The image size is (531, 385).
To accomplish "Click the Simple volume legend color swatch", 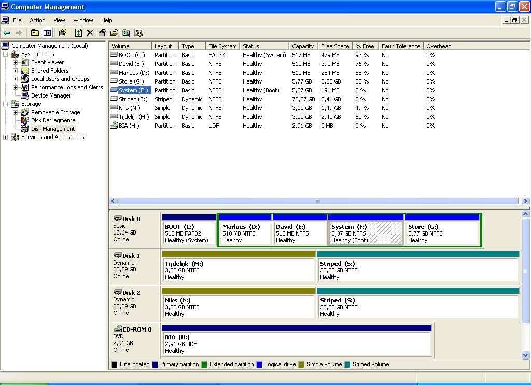I will click(301, 365).
